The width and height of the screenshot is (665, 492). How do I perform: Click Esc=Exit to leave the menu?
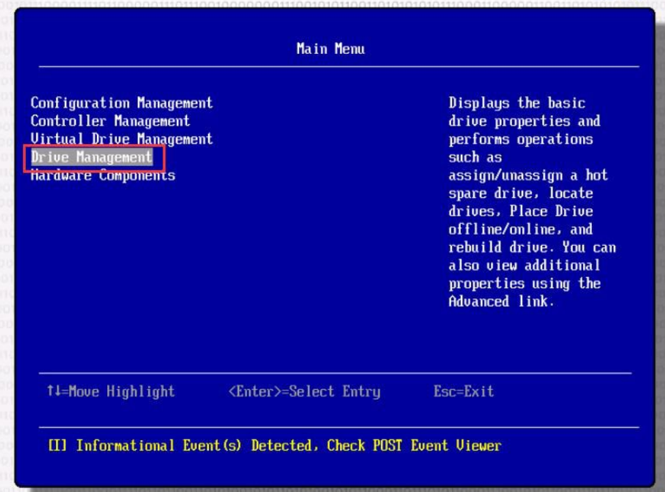point(463,392)
